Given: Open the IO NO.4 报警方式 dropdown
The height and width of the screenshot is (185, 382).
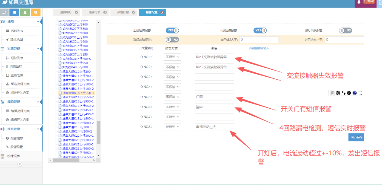Looking at the screenshot, I should pos(172,87).
